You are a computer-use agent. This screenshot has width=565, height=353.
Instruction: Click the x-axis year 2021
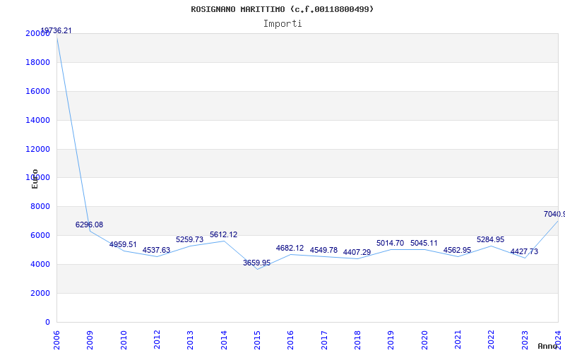pos(458,340)
